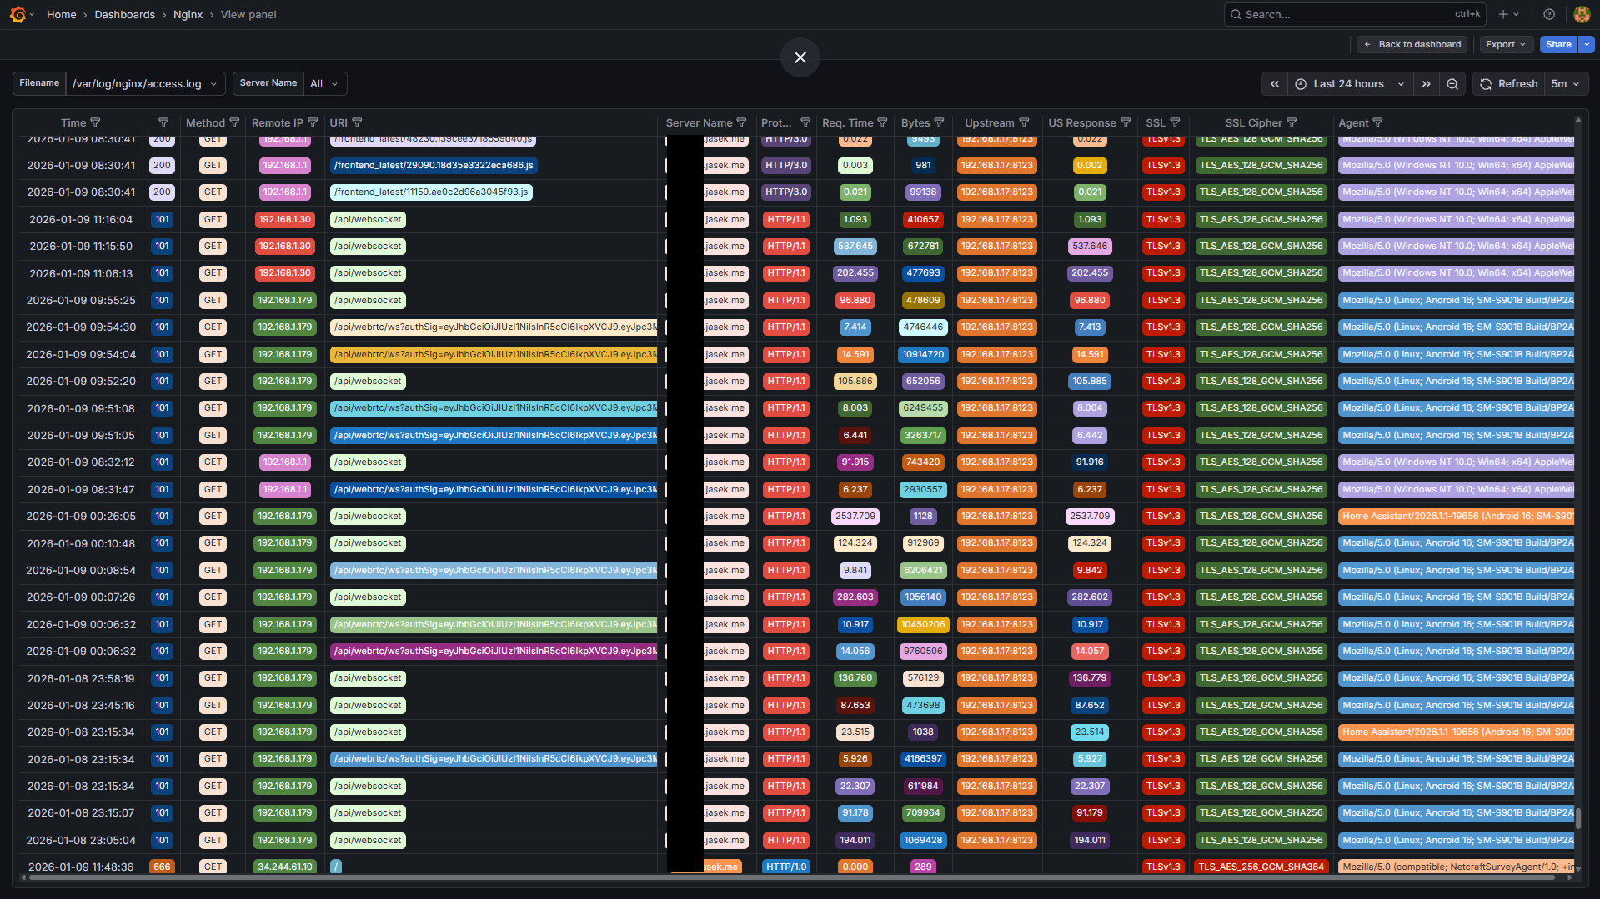
Task: Open the user profile avatar
Action: [x=1582, y=14]
